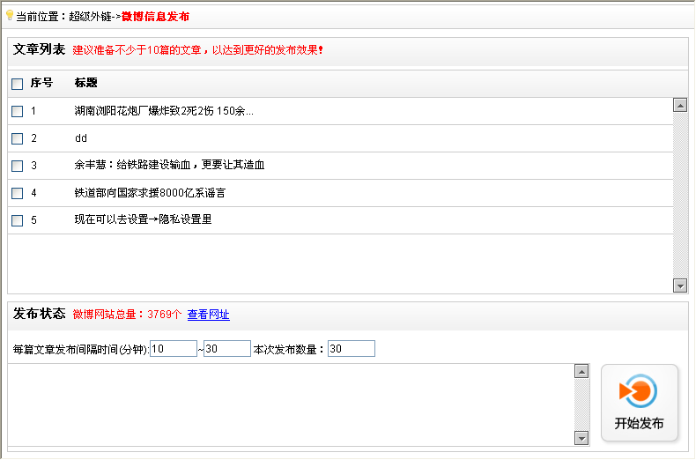Click status log scrollbar down arrow

pyautogui.click(x=581, y=438)
